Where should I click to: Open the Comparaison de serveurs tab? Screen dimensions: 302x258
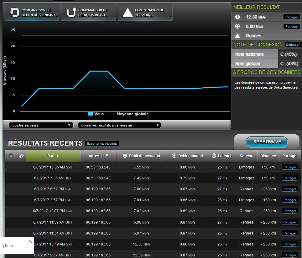[145, 12]
